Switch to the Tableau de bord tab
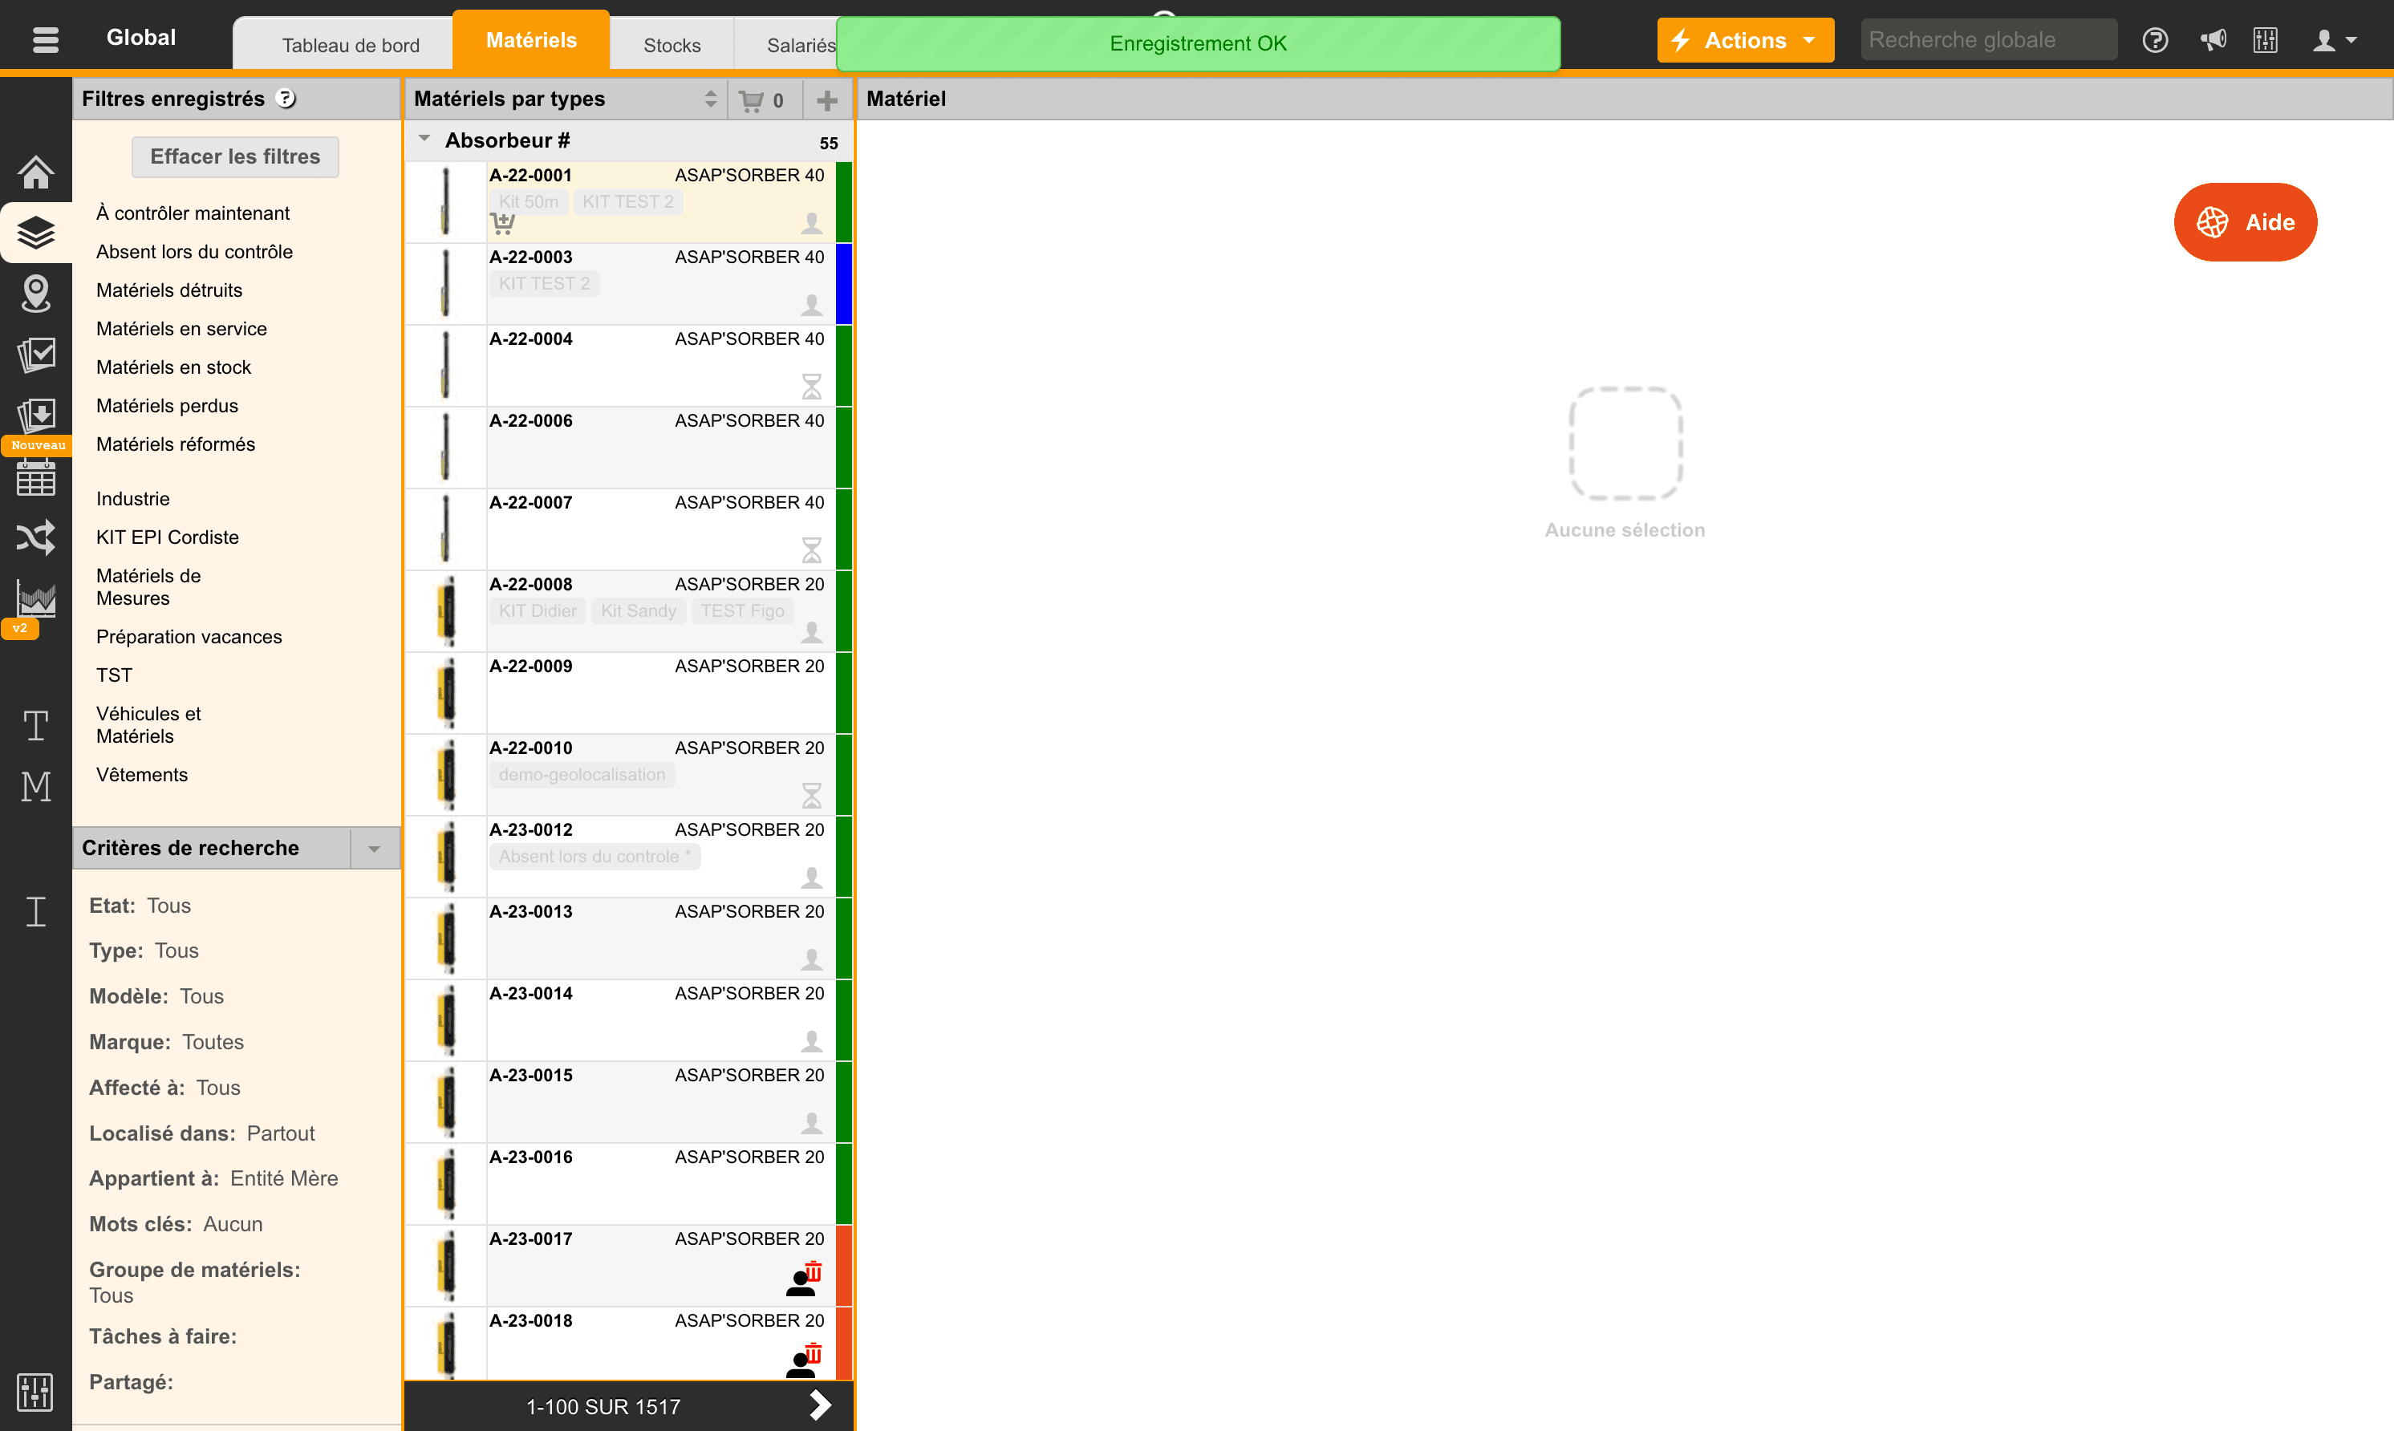The height and width of the screenshot is (1431, 2394). click(x=351, y=46)
